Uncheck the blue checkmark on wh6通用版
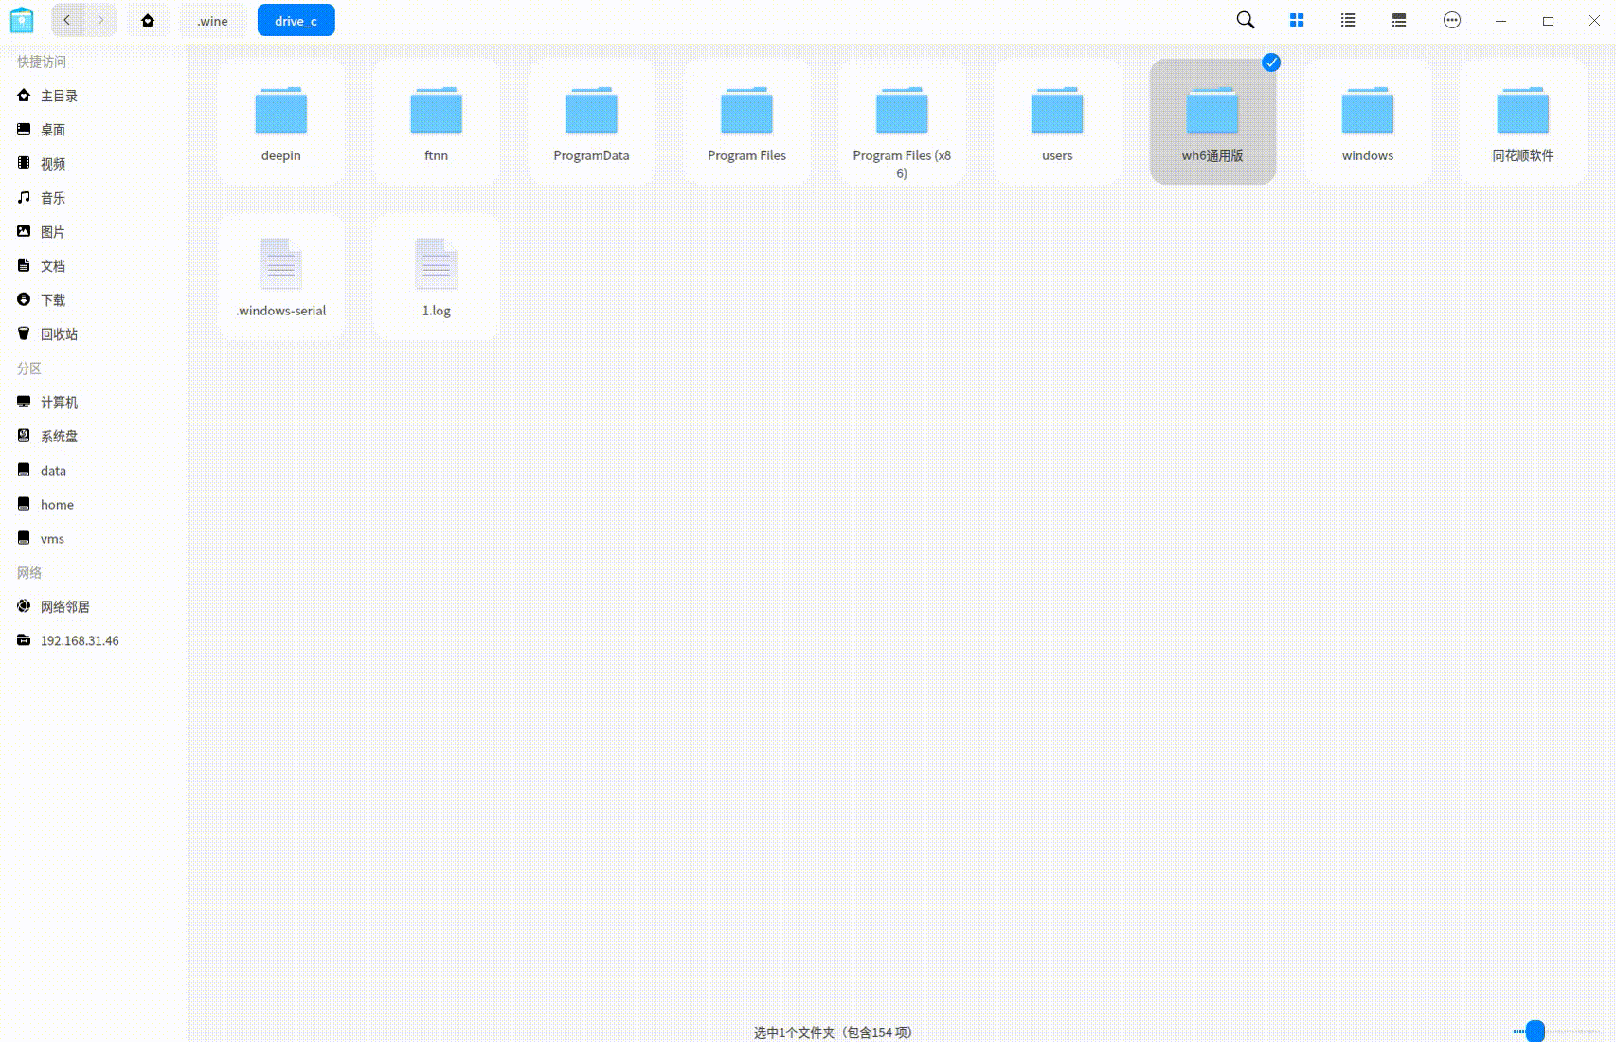 tap(1271, 63)
